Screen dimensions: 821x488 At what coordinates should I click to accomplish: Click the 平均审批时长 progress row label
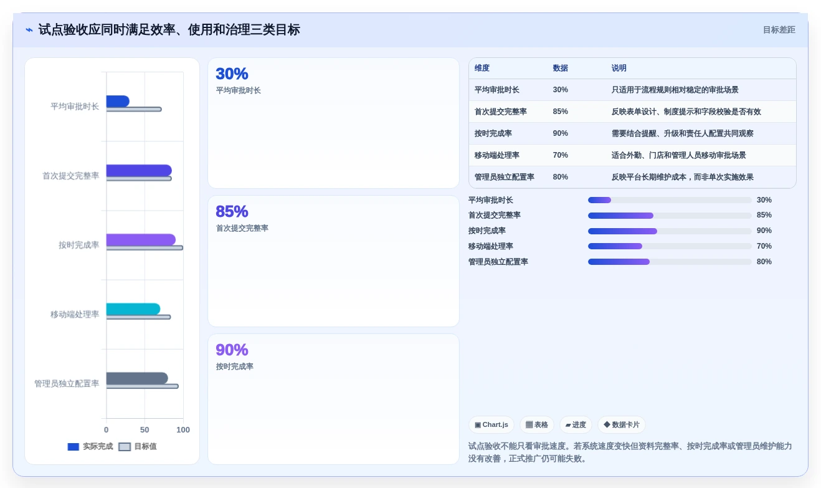pyautogui.click(x=491, y=200)
